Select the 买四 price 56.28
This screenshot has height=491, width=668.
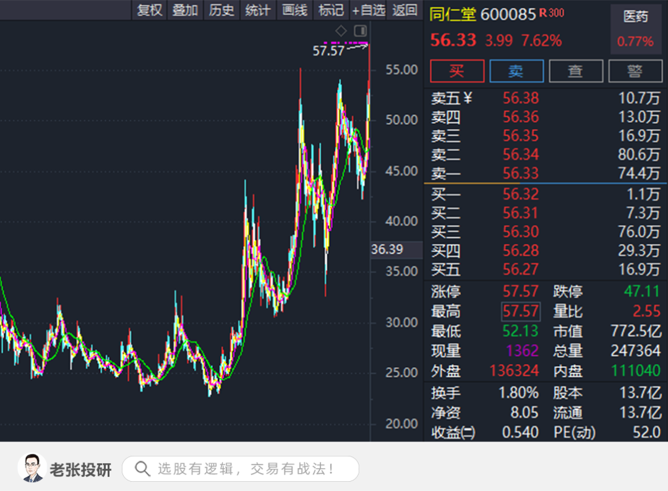pos(521,250)
